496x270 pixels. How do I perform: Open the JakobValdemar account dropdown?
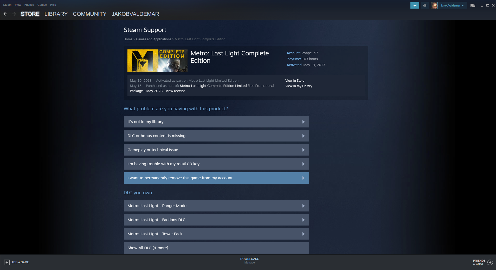click(452, 5)
